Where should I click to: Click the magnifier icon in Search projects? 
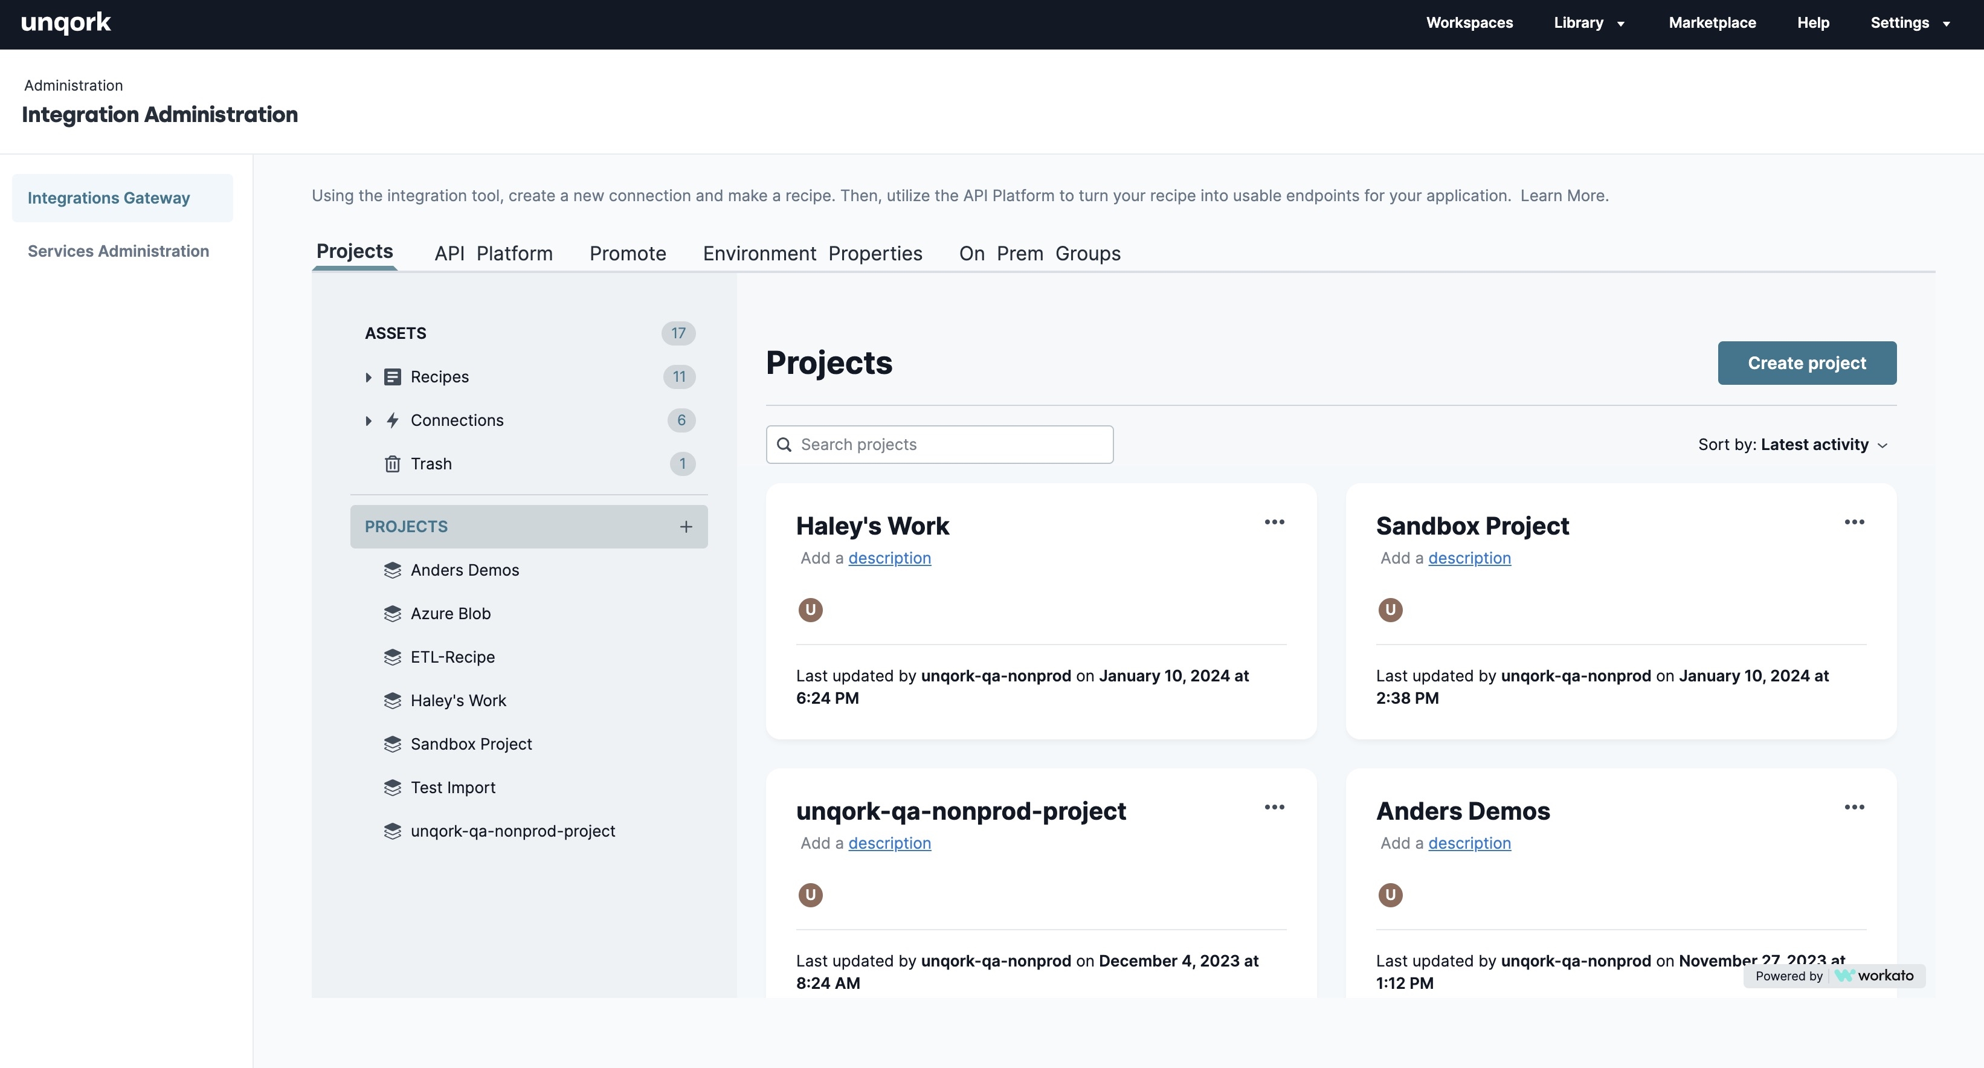(784, 444)
